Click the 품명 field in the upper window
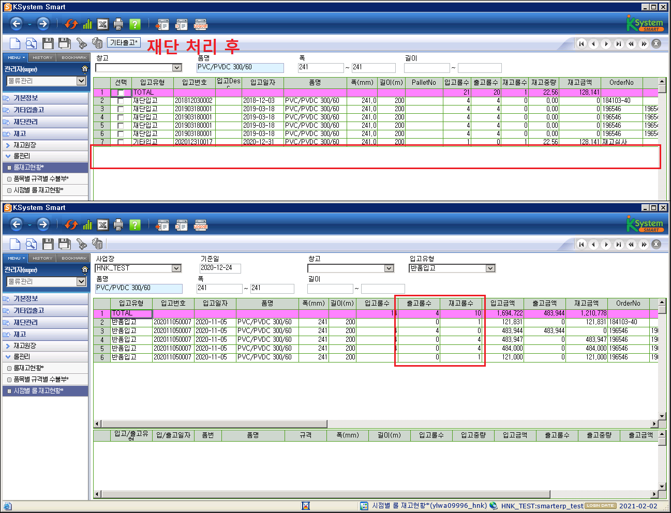Screen dimensions: 671x513 240,68
